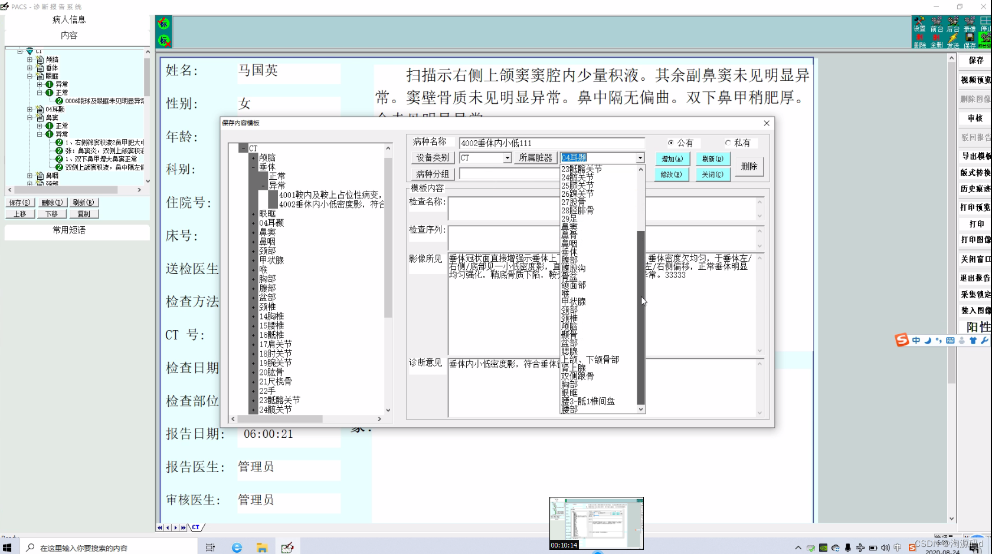This screenshot has height=554, width=992.
Task: Open Windows Start menu
Action: (x=7, y=548)
